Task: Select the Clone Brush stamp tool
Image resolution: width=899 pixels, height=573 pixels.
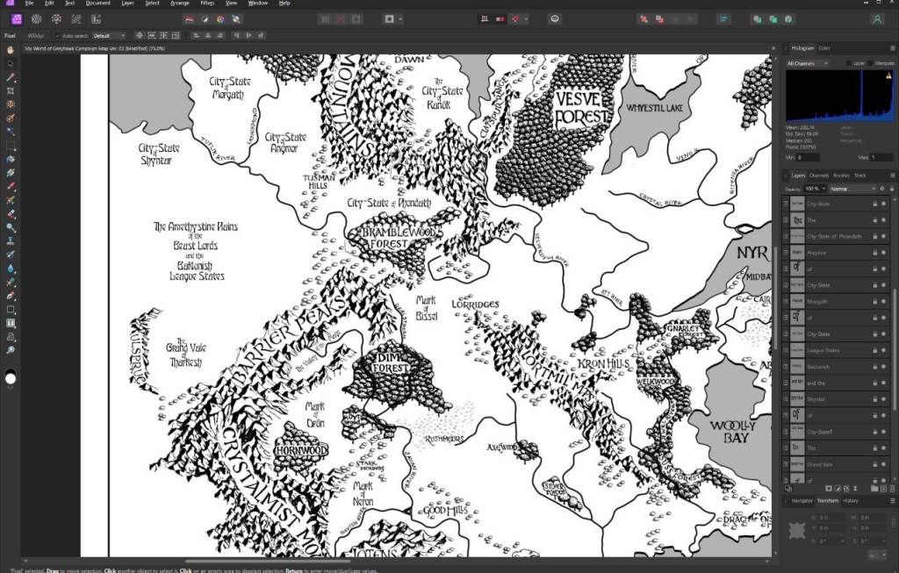Action: click(x=11, y=241)
